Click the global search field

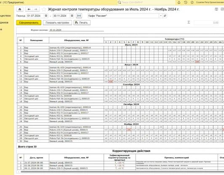pos(146,2)
